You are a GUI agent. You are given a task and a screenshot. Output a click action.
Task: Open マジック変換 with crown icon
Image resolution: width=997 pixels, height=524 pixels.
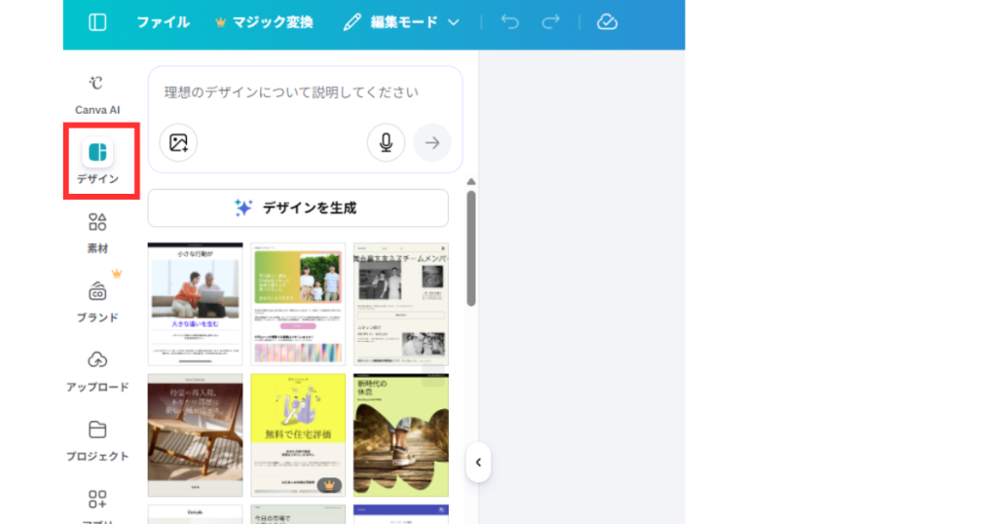264,22
